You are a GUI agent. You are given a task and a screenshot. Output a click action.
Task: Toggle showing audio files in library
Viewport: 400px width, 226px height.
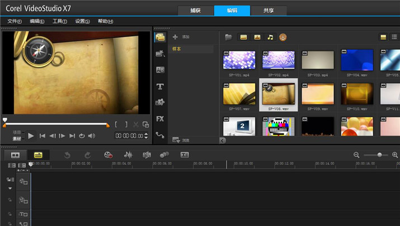(x=270, y=37)
